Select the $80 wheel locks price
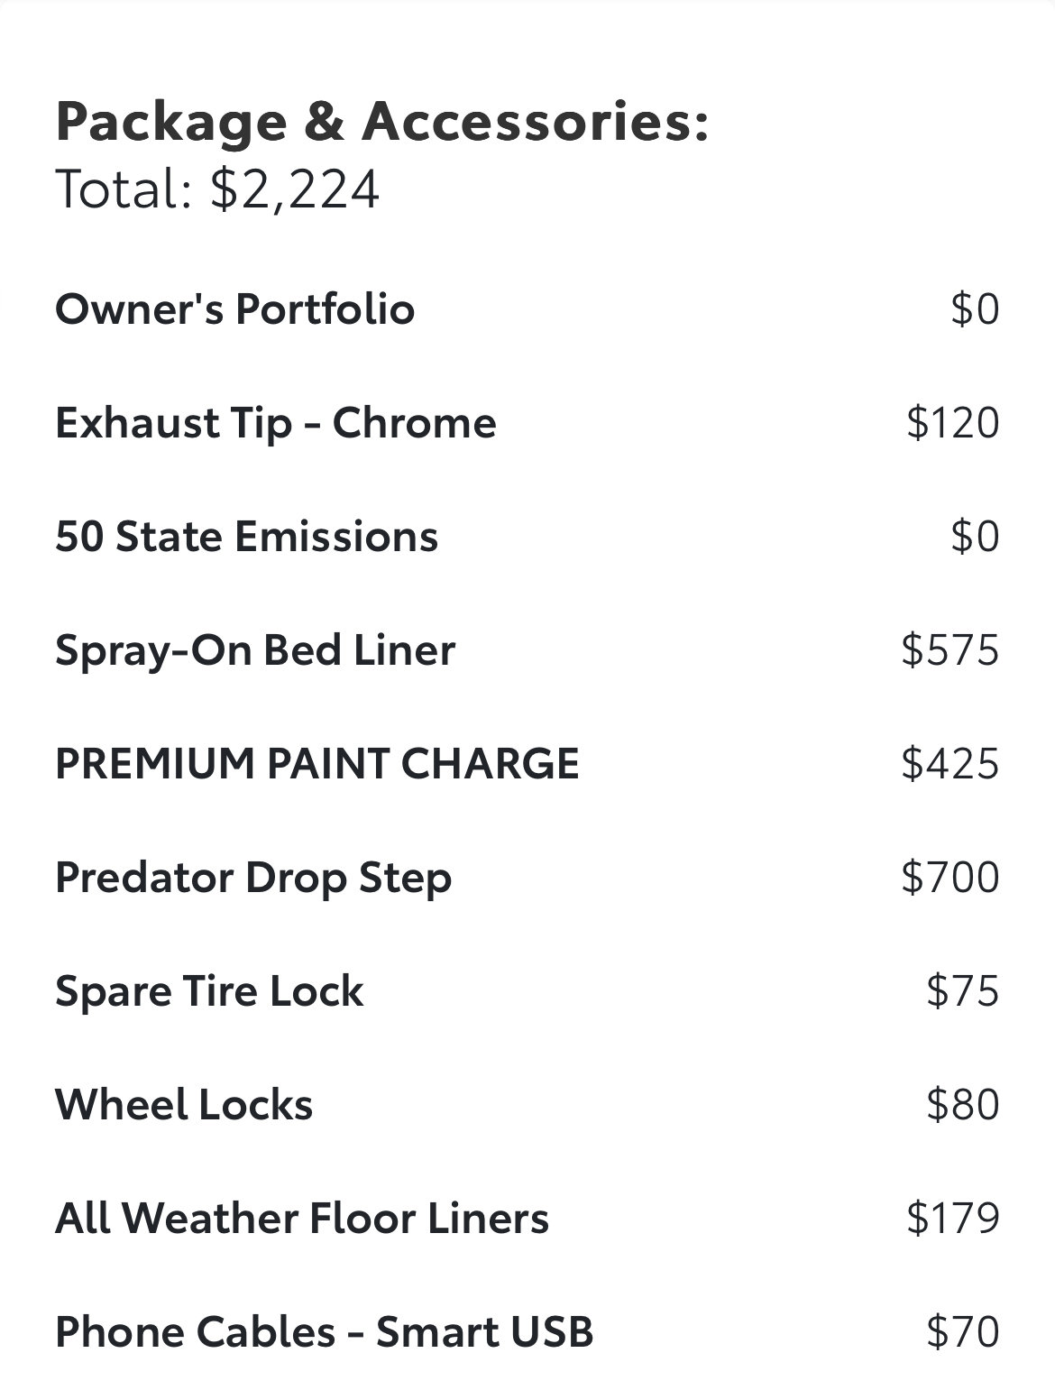Viewport: 1055px width, 1399px height. [x=963, y=1105]
